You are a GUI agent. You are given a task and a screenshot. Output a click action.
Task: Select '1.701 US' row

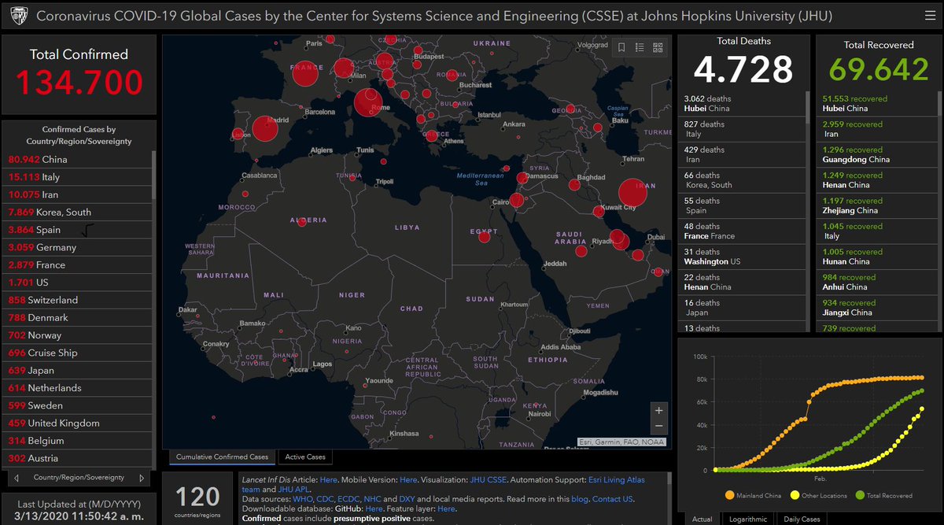pyautogui.click(x=77, y=283)
